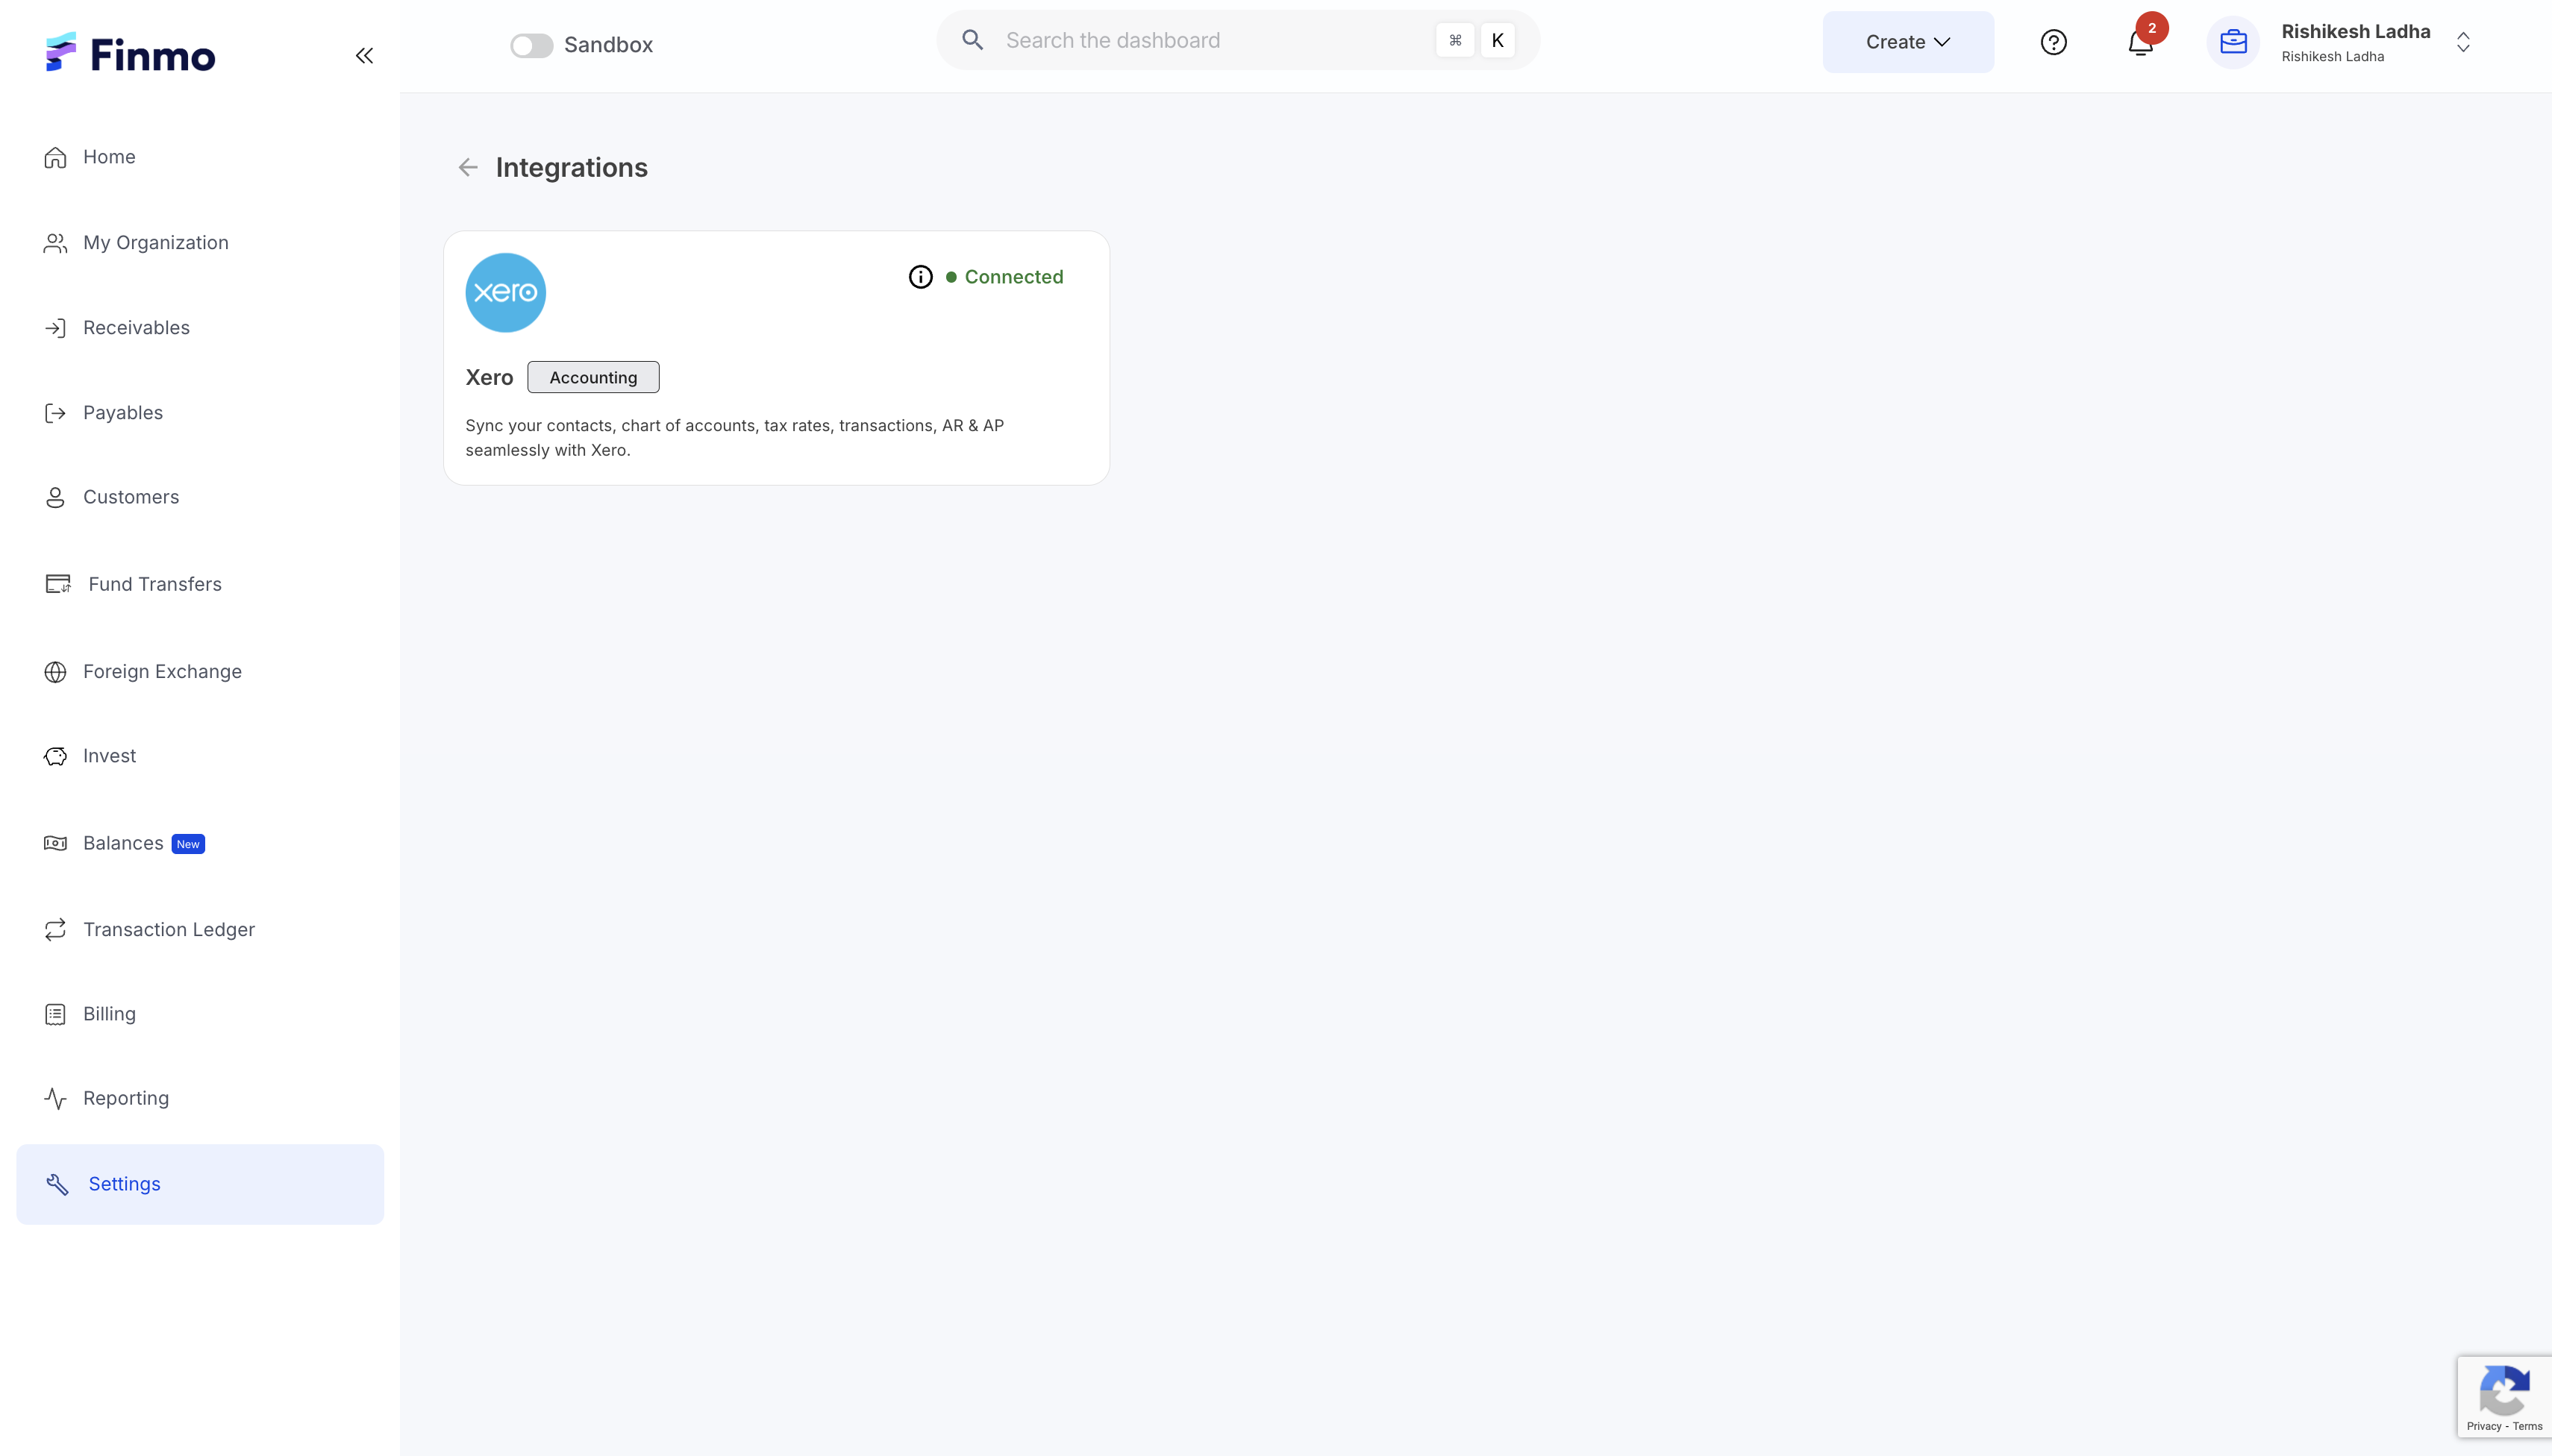This screenshot has width=2552, height=1456.
Task: Click the search magnifier icon
Action: pyautogui.click(x=972, y=40)
